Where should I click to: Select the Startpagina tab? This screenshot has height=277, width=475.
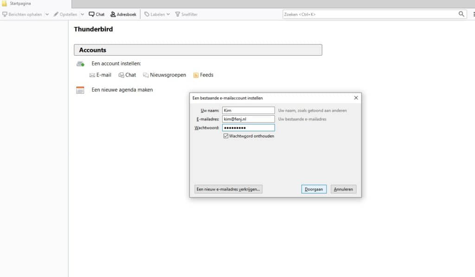(x=36, y=4)
